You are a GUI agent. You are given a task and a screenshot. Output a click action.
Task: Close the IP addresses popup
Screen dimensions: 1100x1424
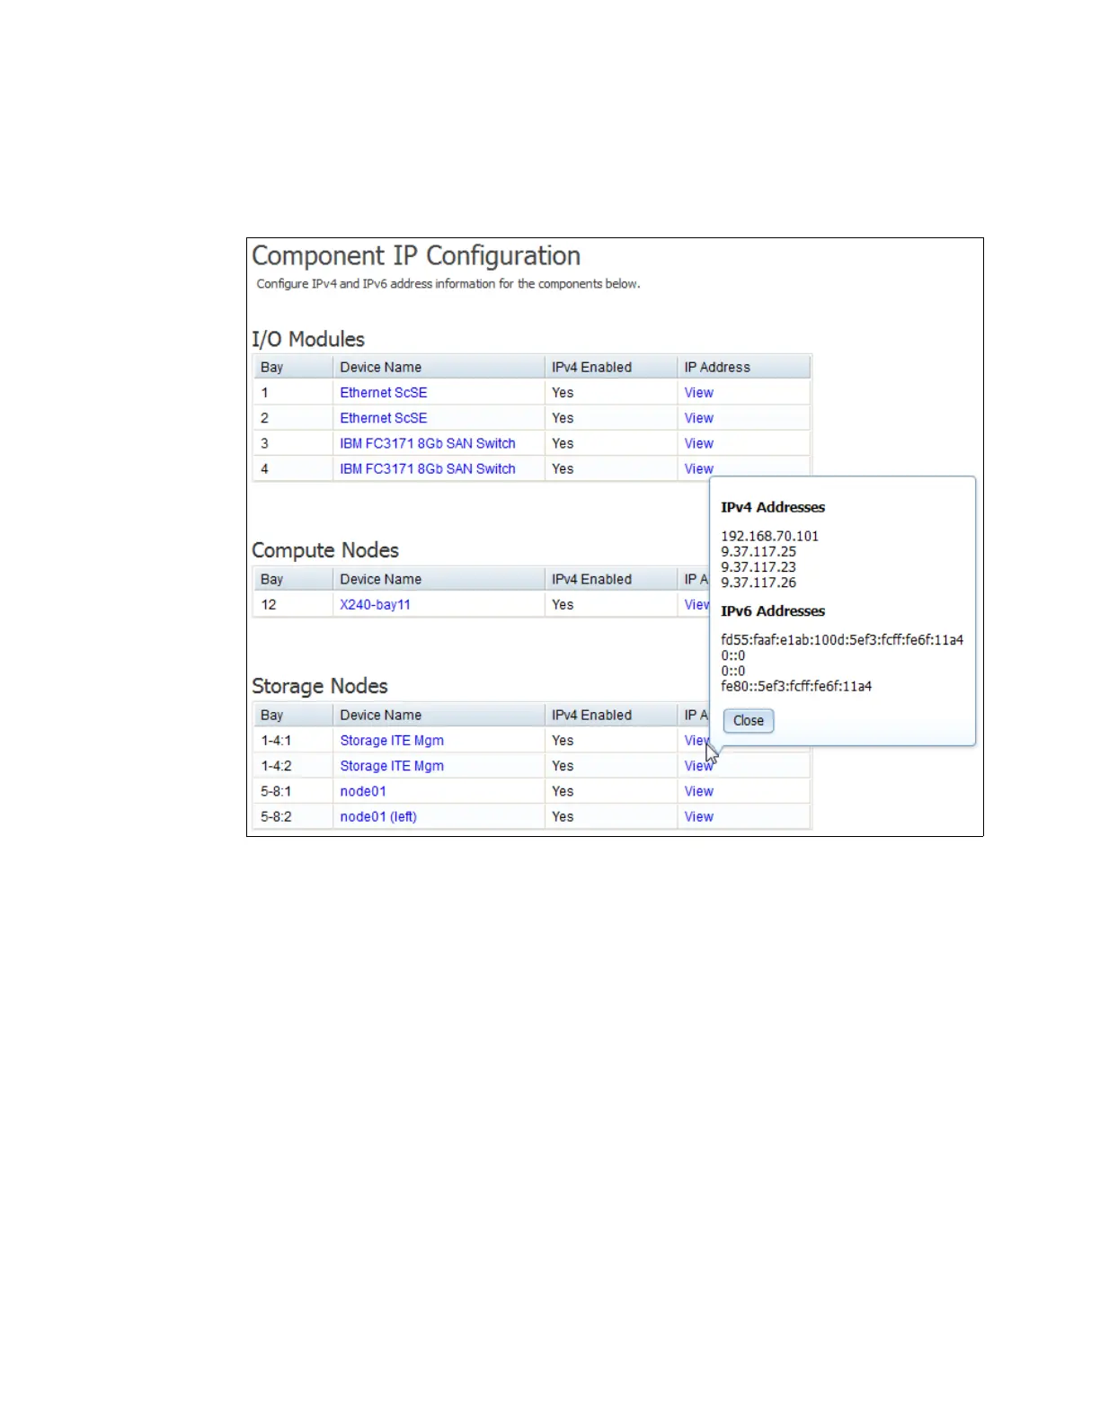tap(748, 720)
